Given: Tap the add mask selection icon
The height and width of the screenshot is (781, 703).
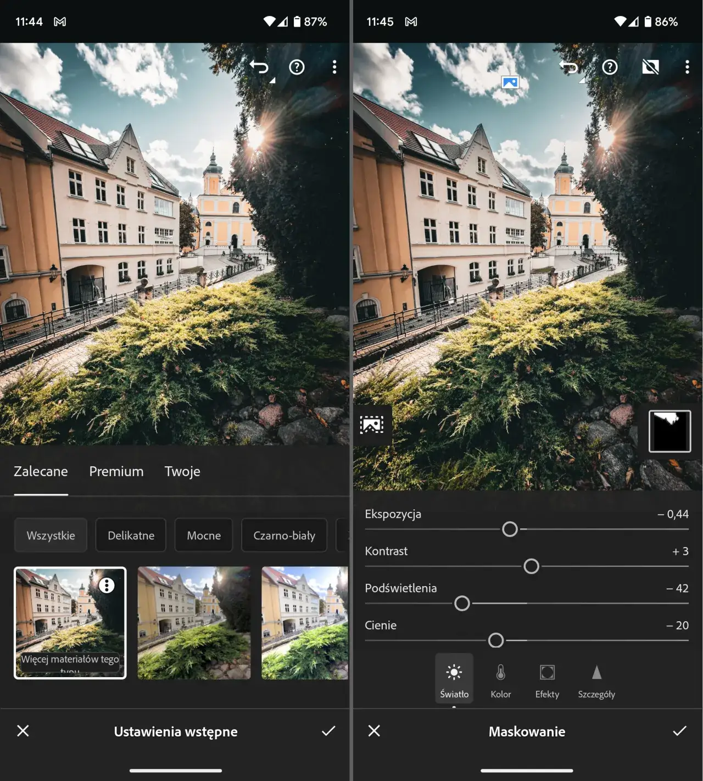Looking at the screenshot, I should (x=372, y=425).
